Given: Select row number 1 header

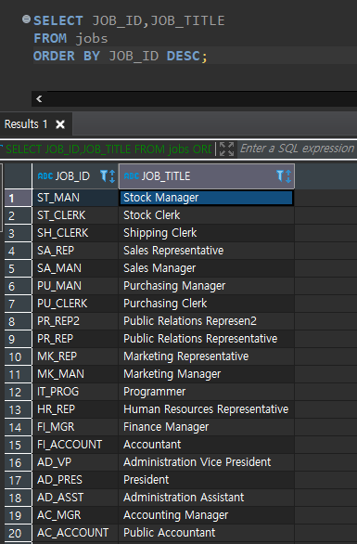Looking at the screenshot, I should pos(18,198).
